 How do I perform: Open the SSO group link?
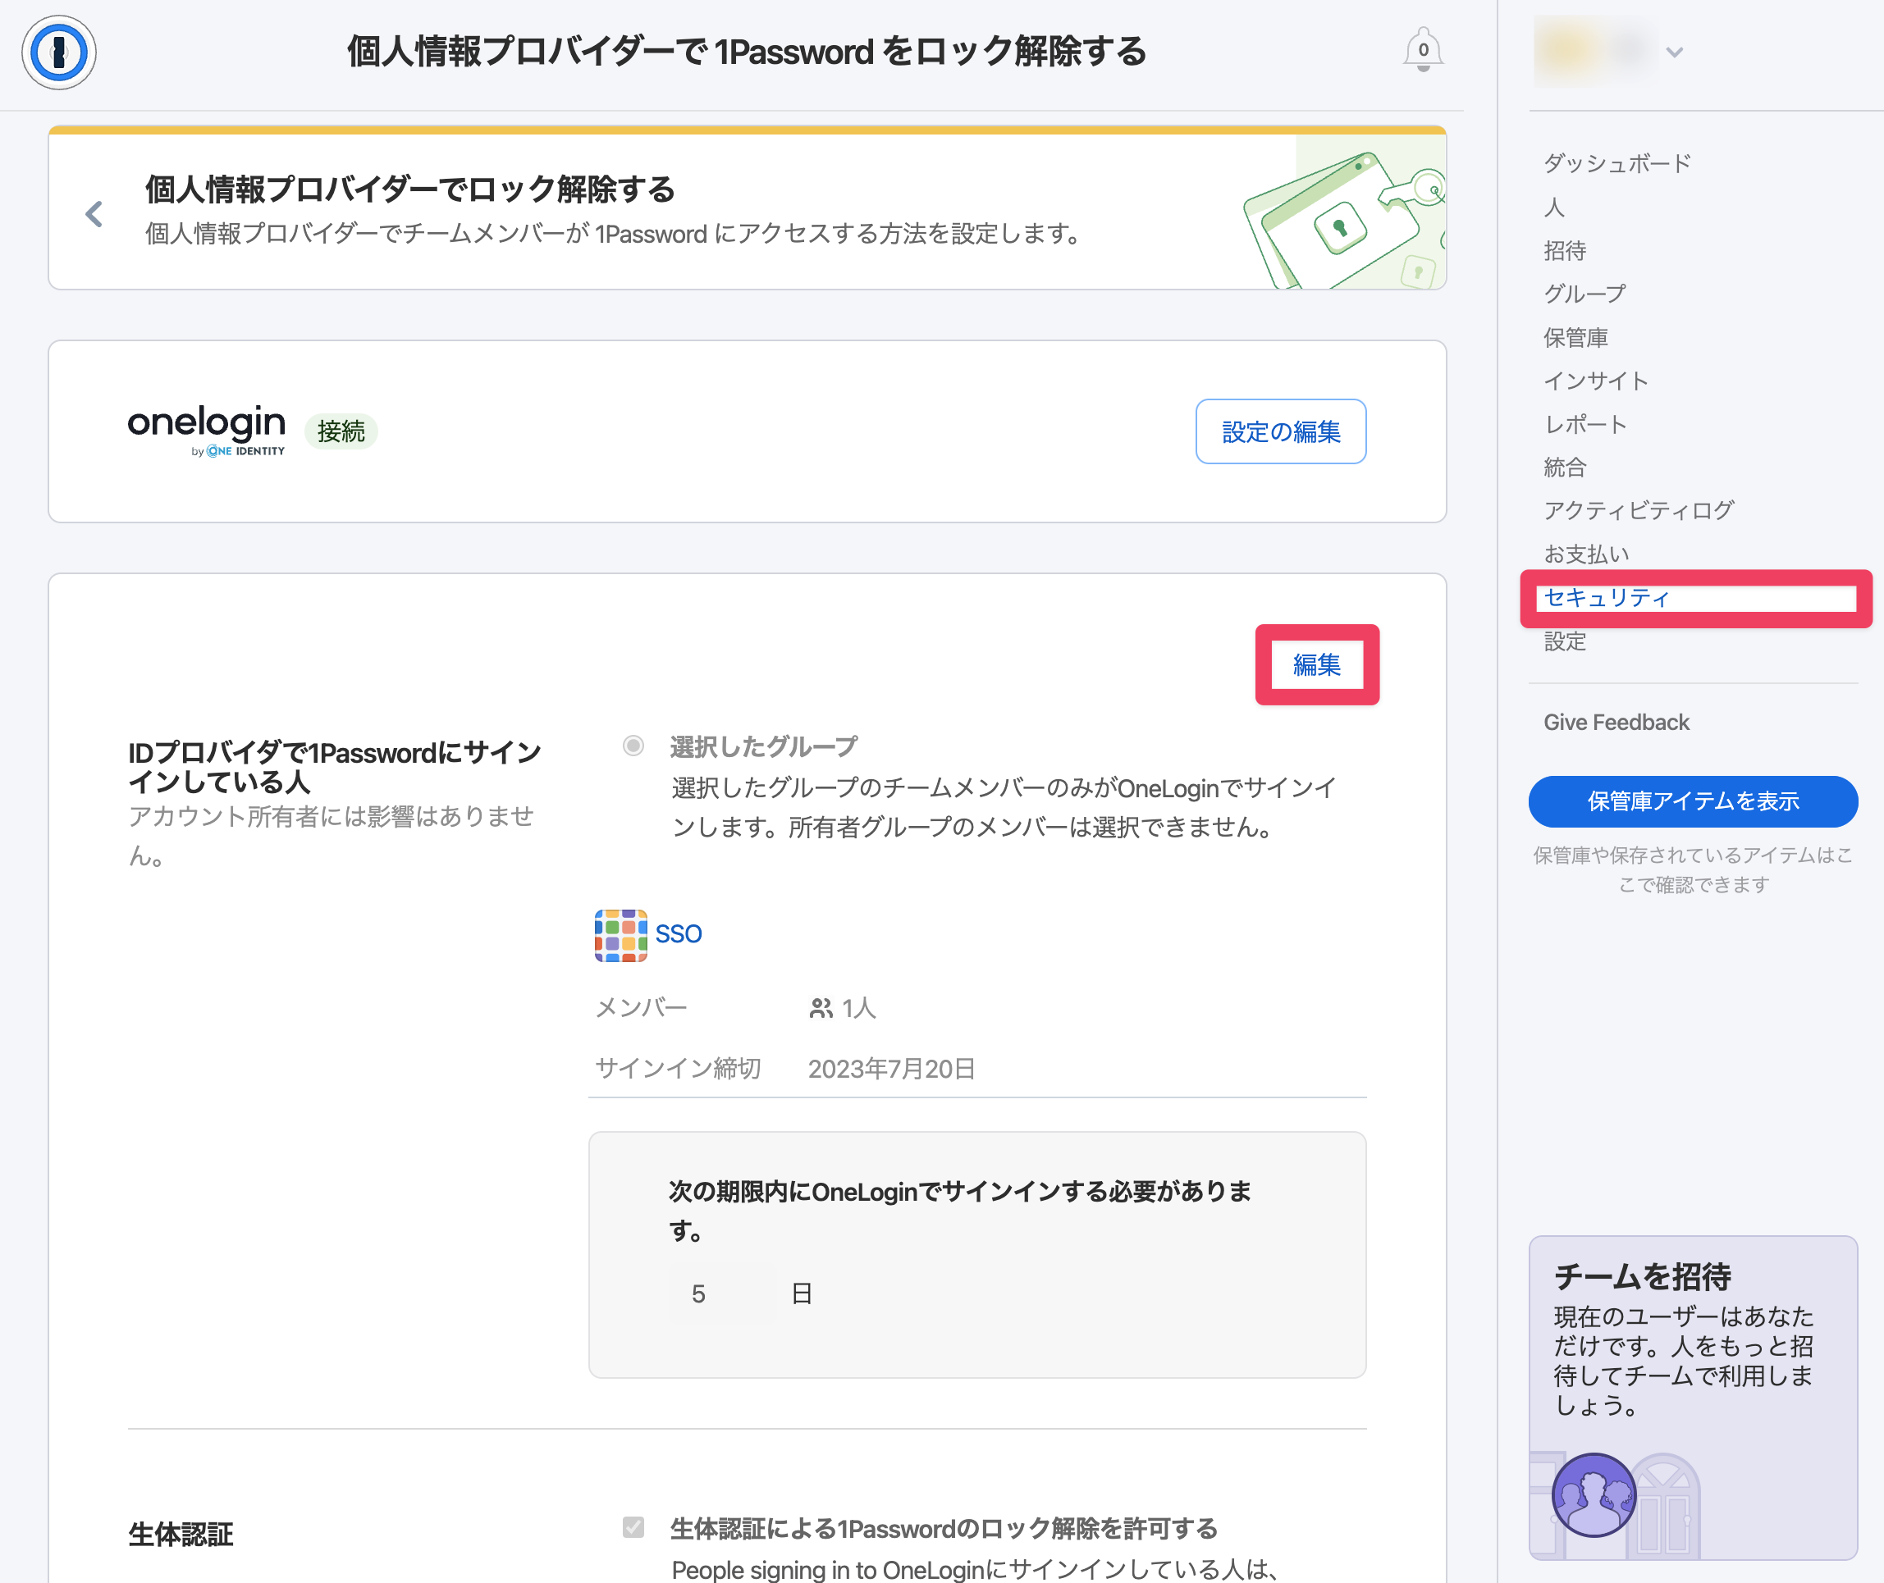click(x=679, y=934)
